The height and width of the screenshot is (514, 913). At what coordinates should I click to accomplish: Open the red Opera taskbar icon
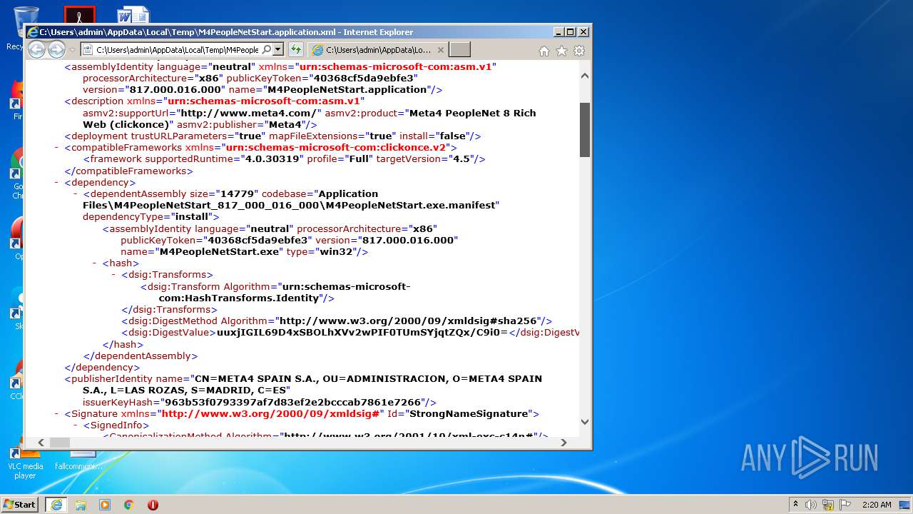[153, 505]
